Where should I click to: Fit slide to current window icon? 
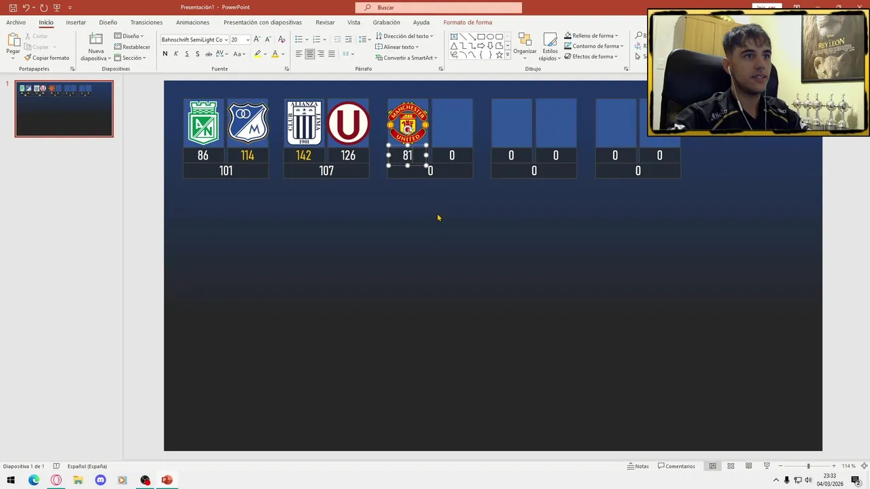coord(865,466)
